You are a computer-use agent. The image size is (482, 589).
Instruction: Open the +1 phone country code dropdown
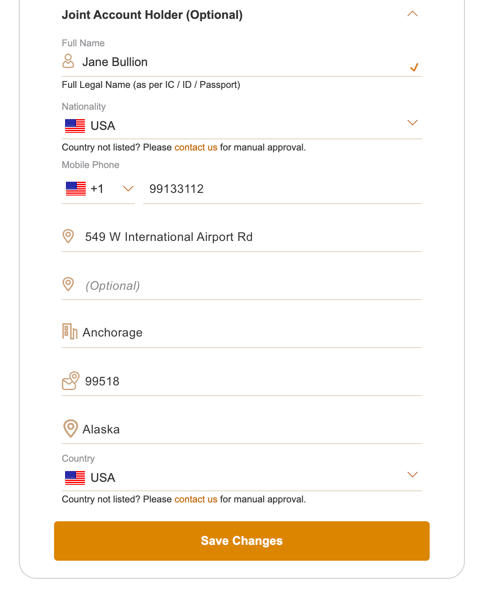(x=128, y=189)
